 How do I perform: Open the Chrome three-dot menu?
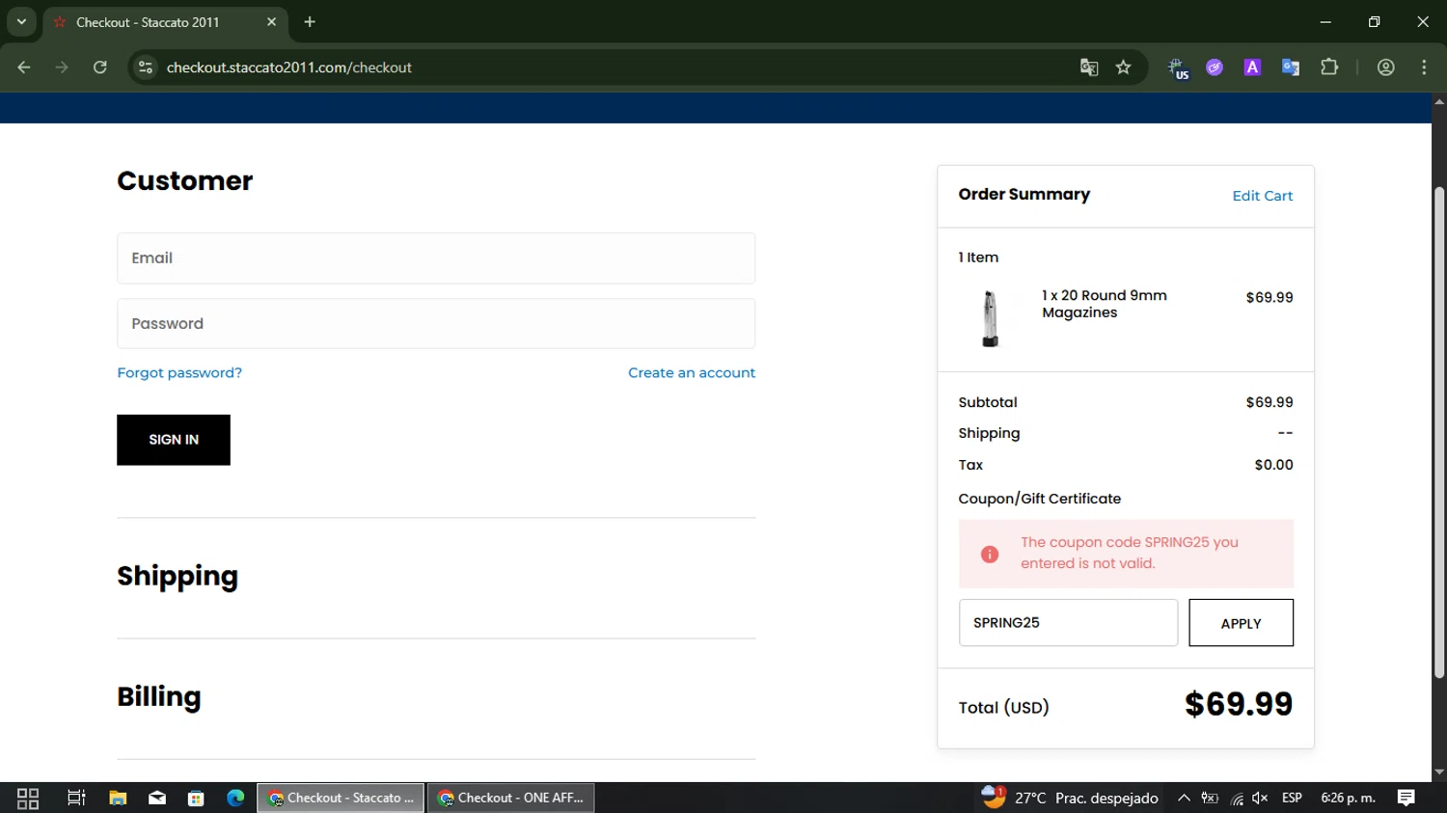(1424, 68)
